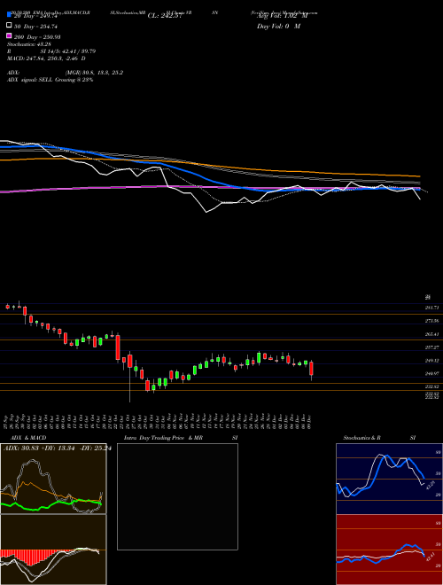Click the 273.56 price axis label
443x585 pixels.
pos(431,321)
